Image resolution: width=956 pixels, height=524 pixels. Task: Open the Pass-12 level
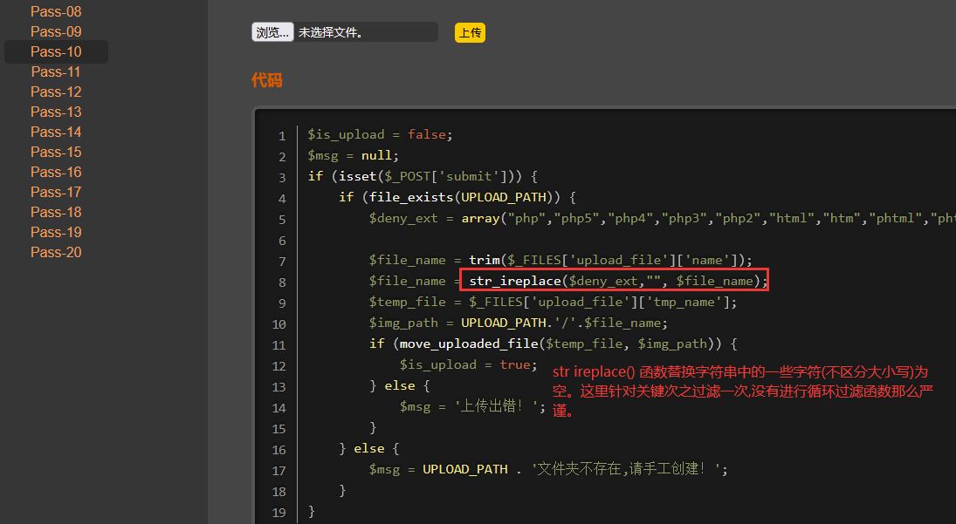(56, 92)
